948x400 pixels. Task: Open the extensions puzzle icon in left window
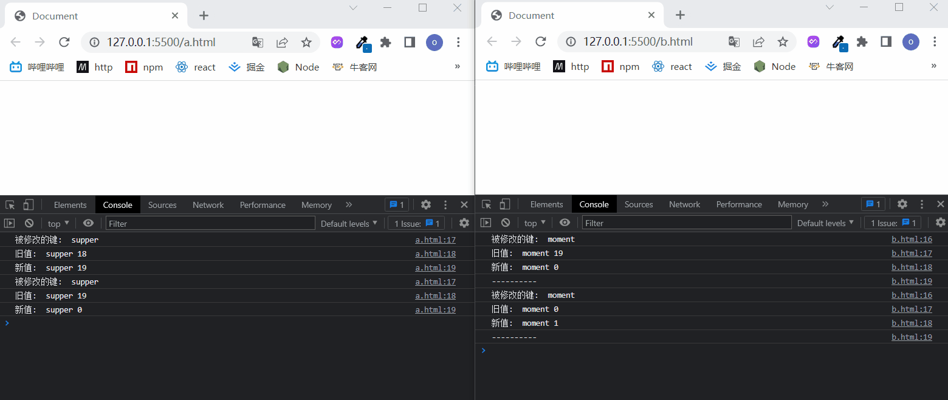coord(385,42)
